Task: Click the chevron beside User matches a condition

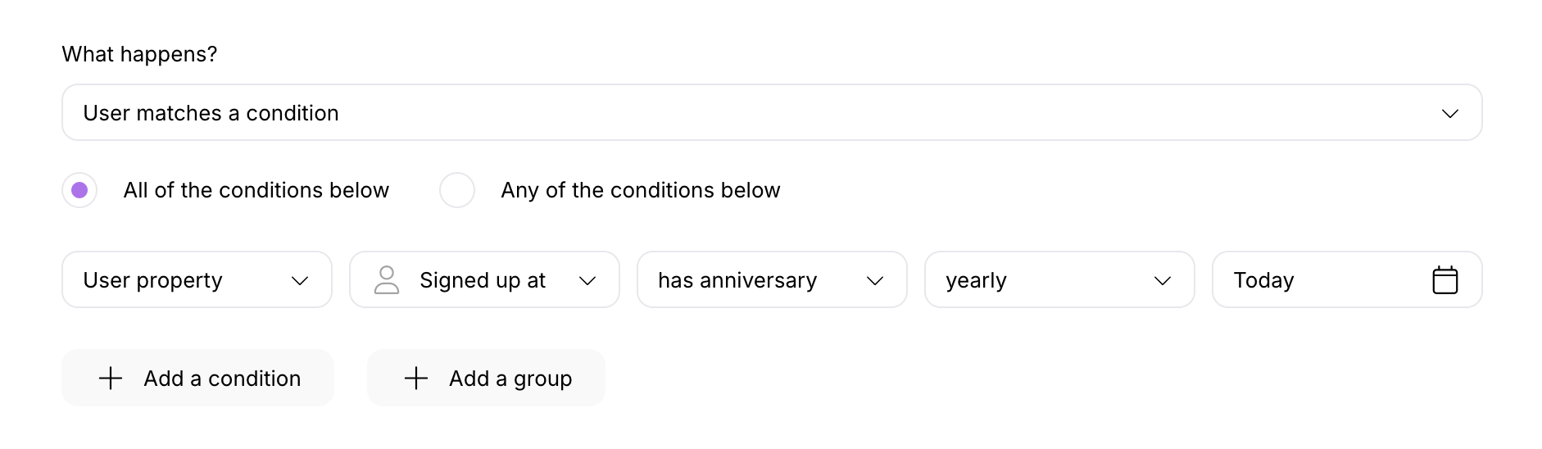Action: click(1449, 113)
